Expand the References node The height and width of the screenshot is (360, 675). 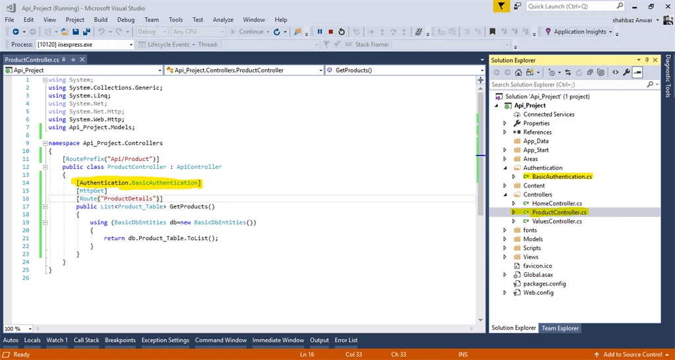pos(505,133)
